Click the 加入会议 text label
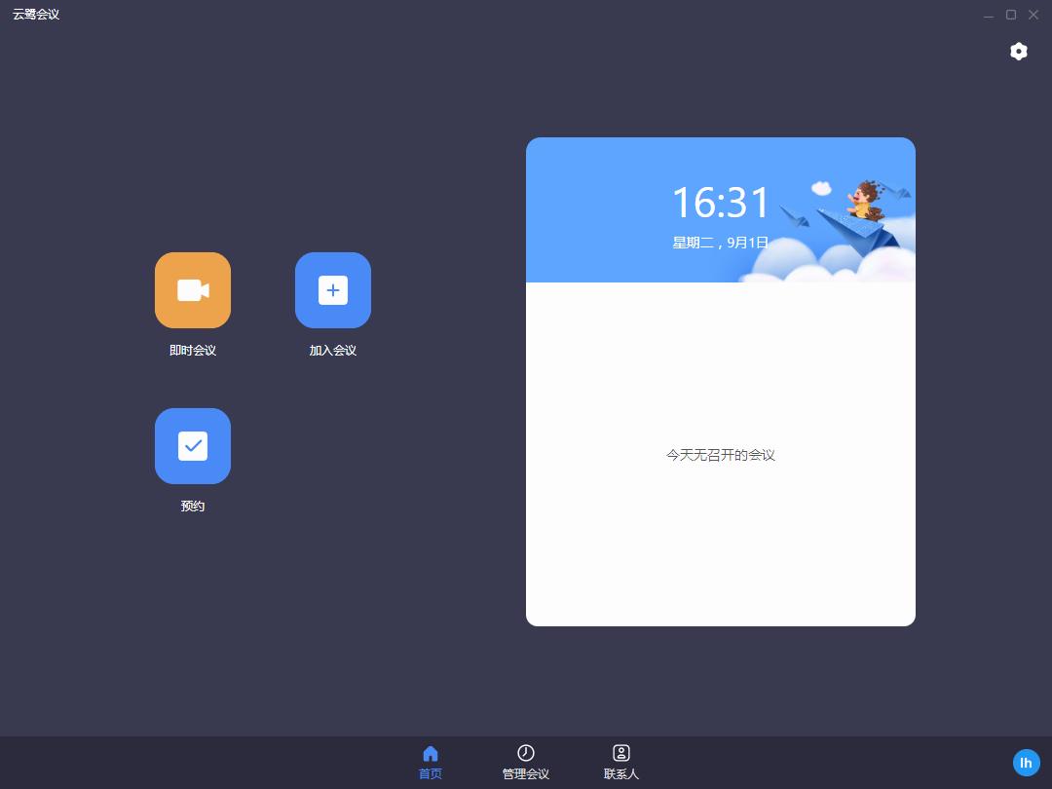This screenshot has width=1052, height=789. pyautogui.click(x=333, y=351)
